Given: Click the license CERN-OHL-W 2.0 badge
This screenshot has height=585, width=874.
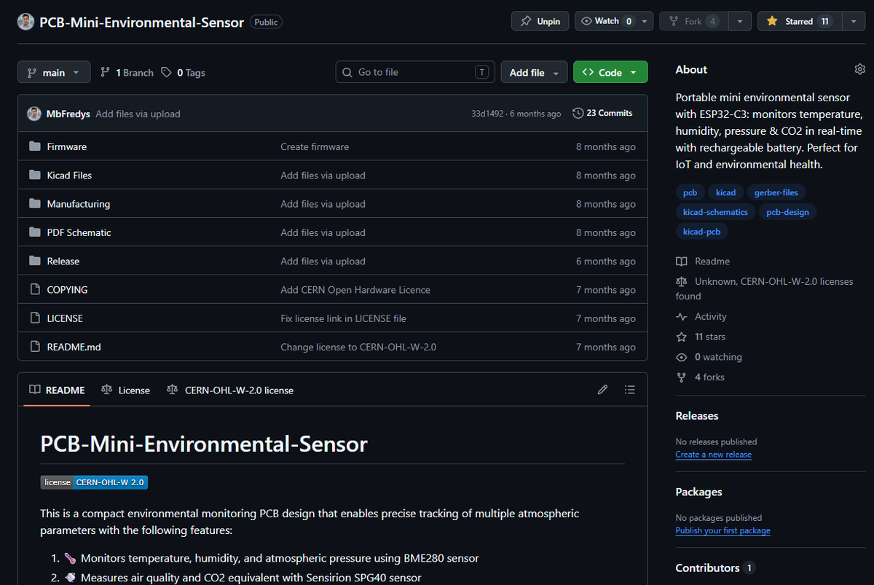Looking at the screenshot, I should [94, 482].
